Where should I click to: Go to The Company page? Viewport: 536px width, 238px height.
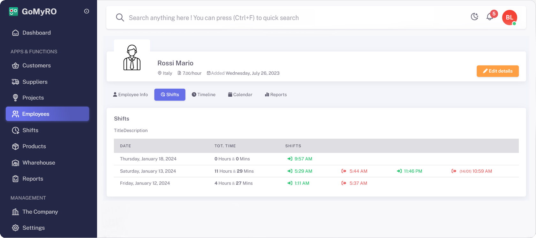[40, 212]
